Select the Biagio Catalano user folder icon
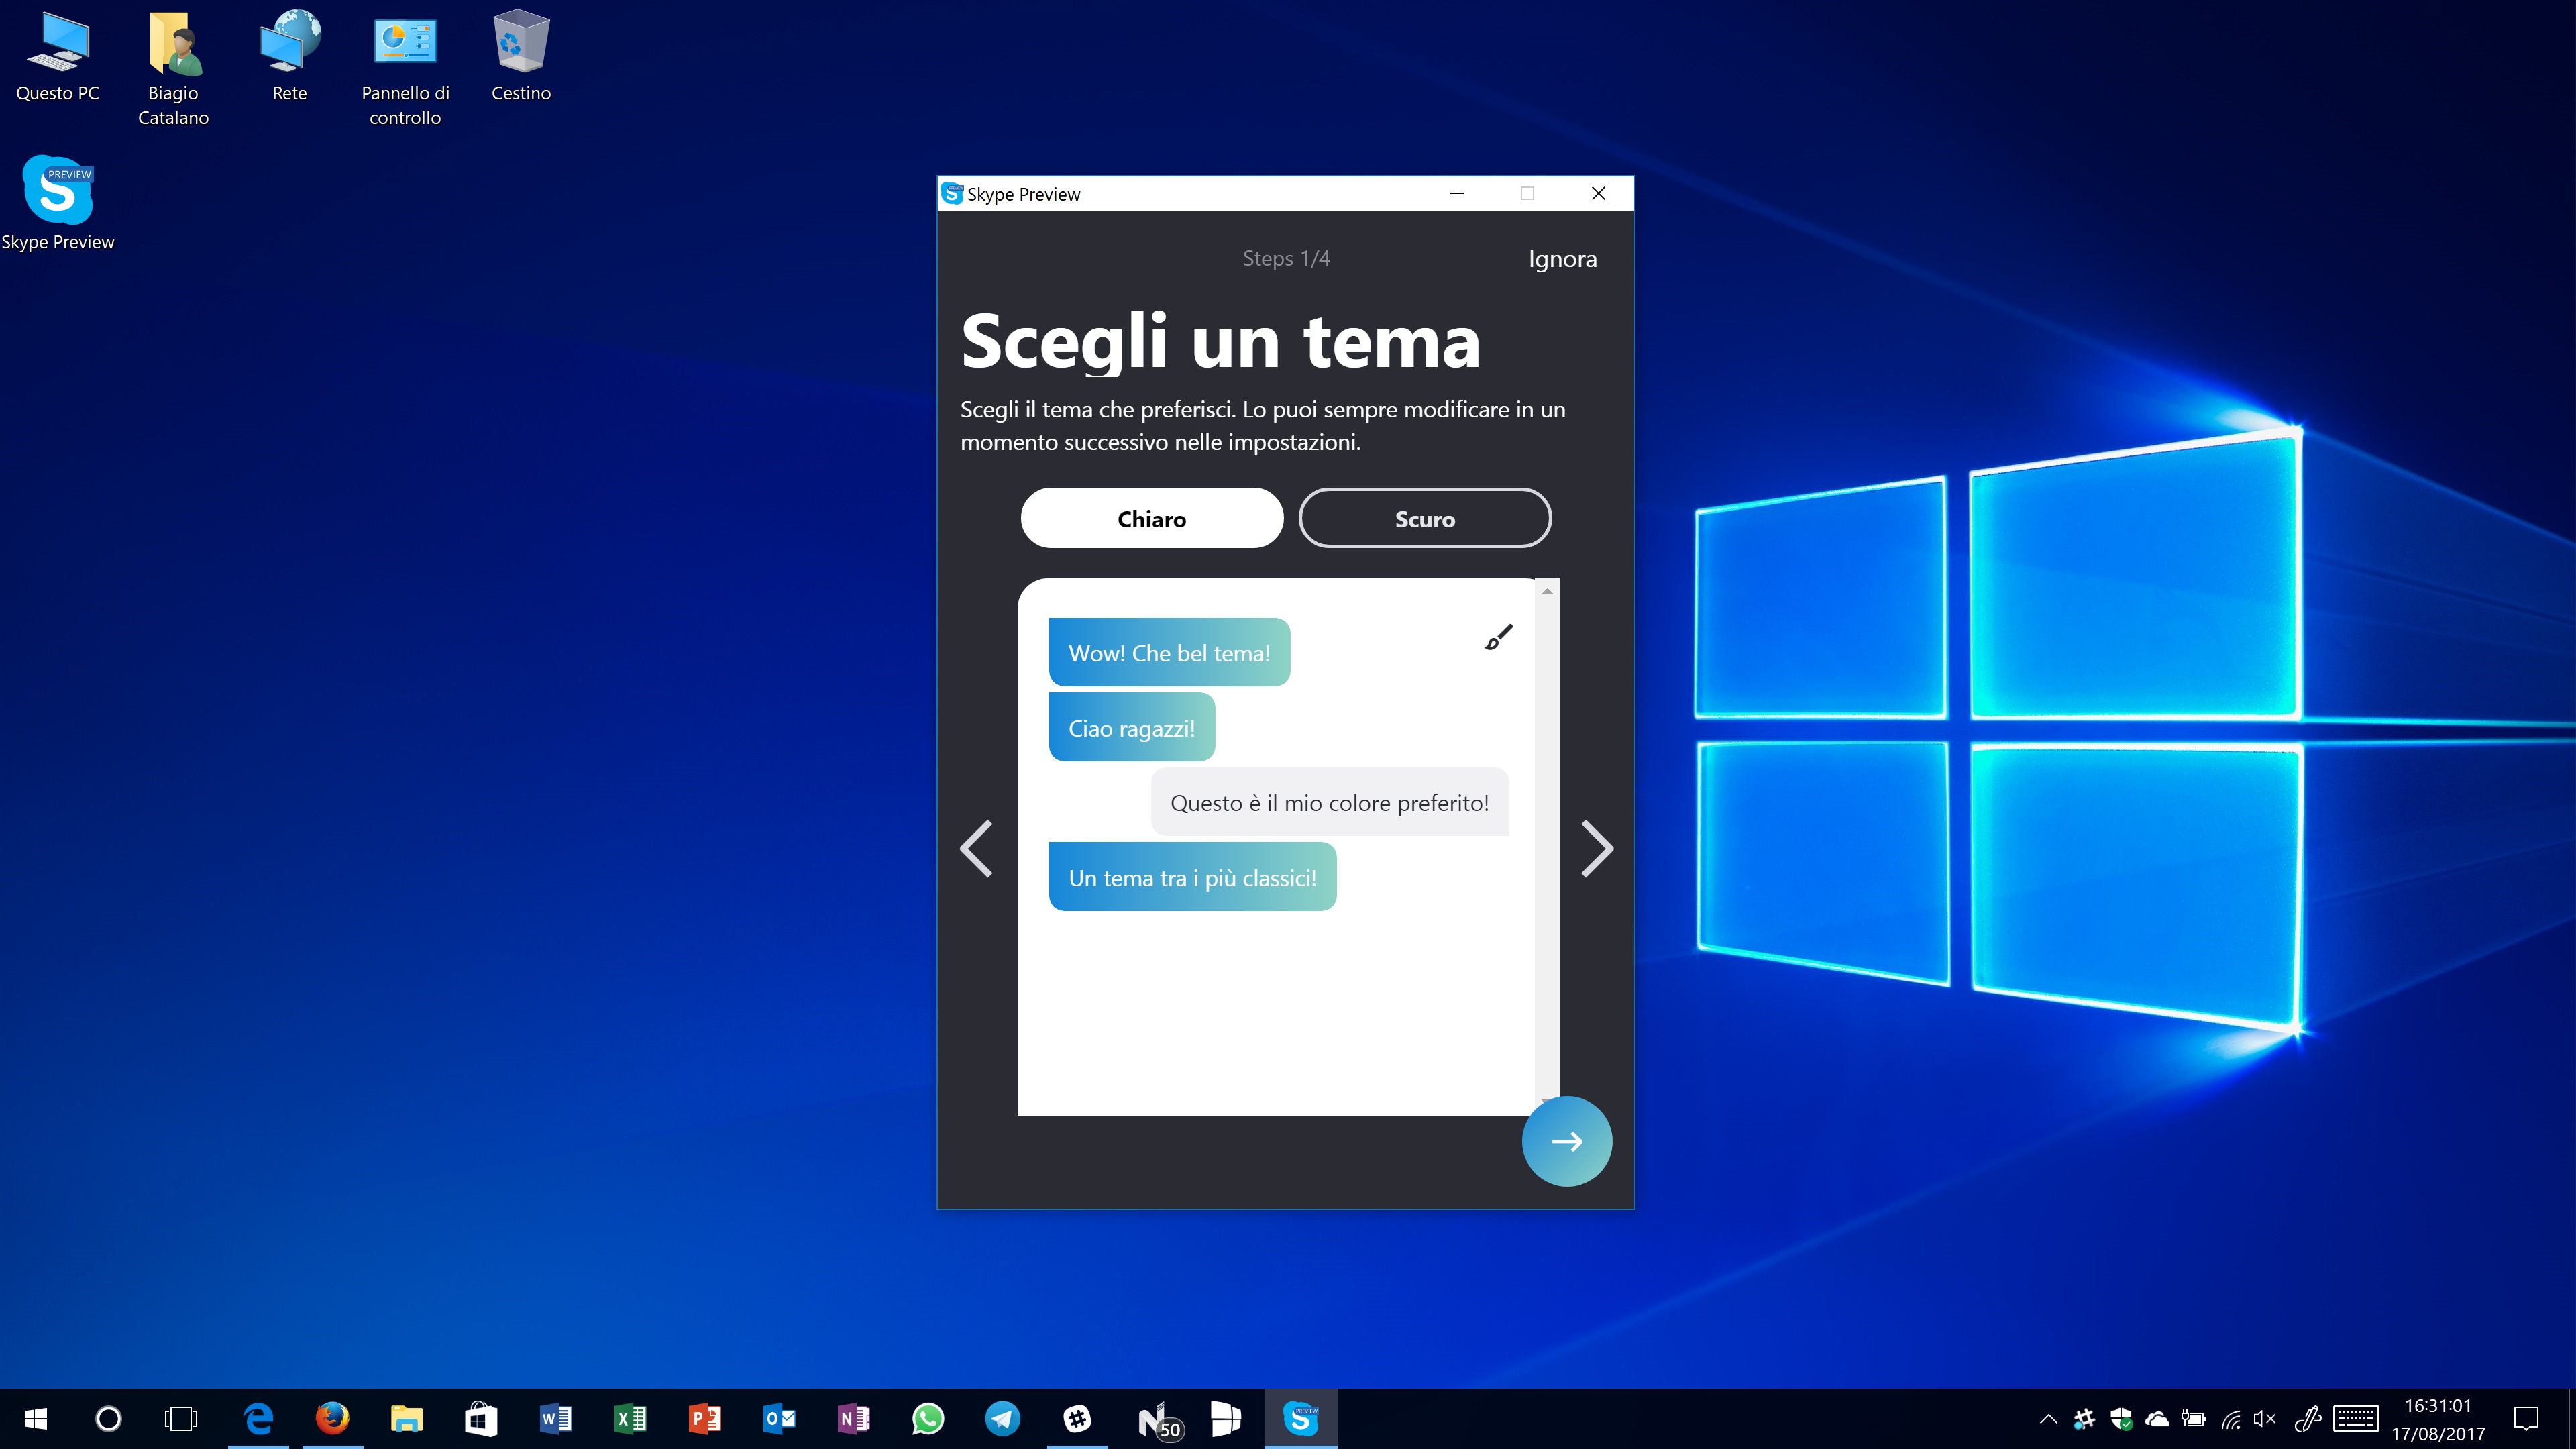The height and width of the screenshot is (1449, 2576). [173, 68]
